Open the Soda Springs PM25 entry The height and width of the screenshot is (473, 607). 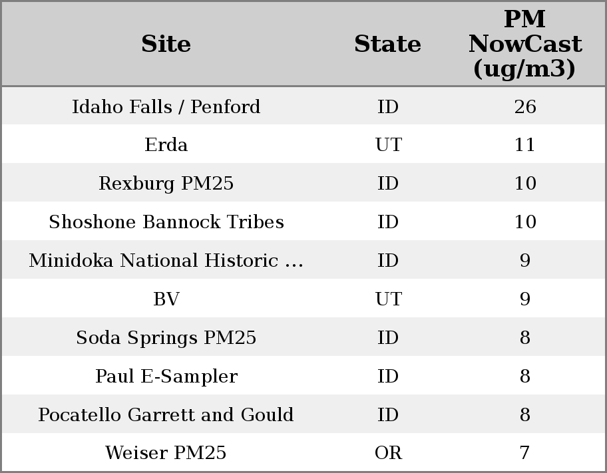click(x=166, y=338)
